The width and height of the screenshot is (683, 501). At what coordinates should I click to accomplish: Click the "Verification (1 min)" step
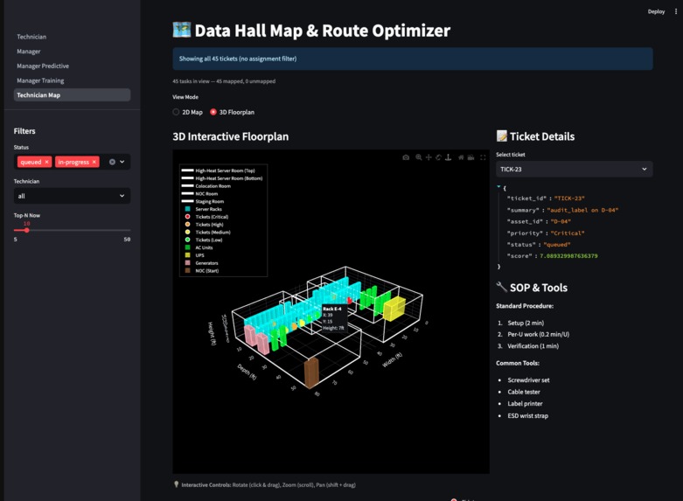tap(533, 346)
